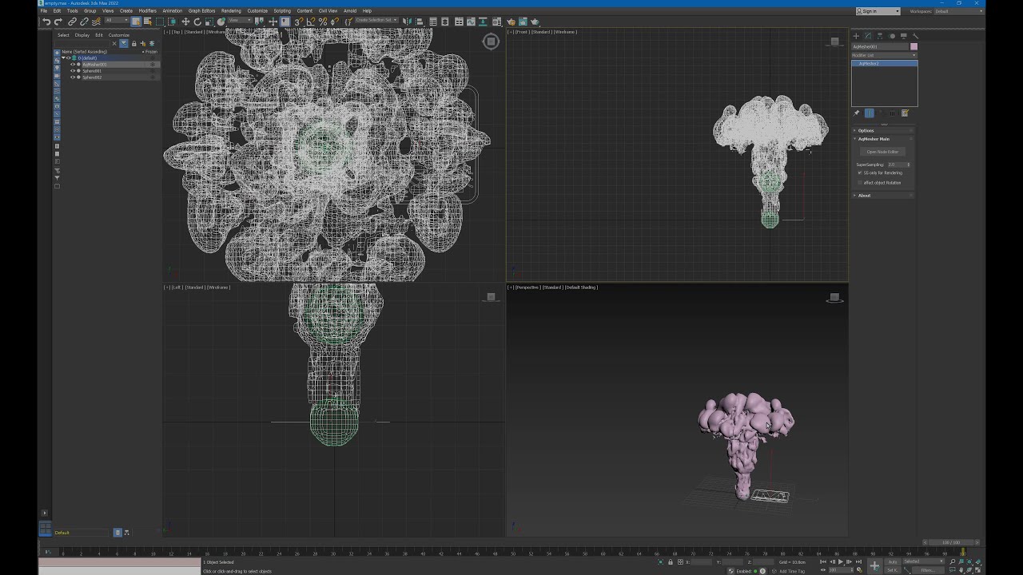Image resolution: width=1023 pixels, height=575 pixels.
Task: Collapse the AqMesher Main rollout
Action: coord(884,139)
